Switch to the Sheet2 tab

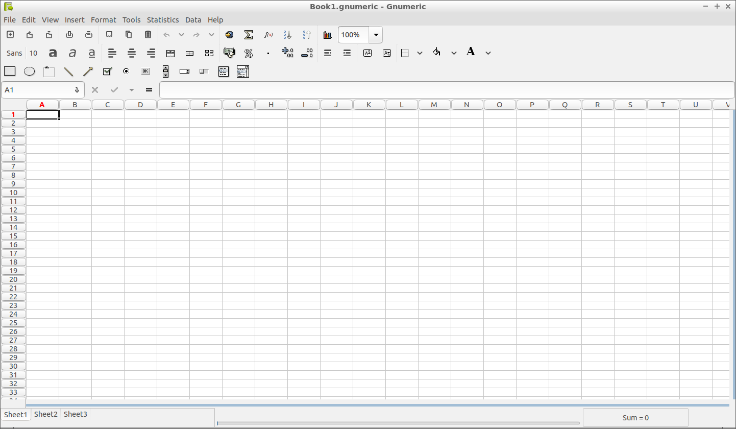click(x=45, y=414)
